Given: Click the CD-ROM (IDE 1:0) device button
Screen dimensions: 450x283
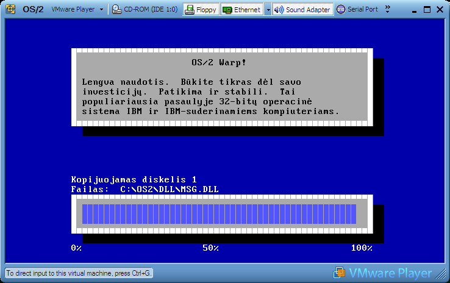Looking at the screenshot, I should (x=145, y=10).
